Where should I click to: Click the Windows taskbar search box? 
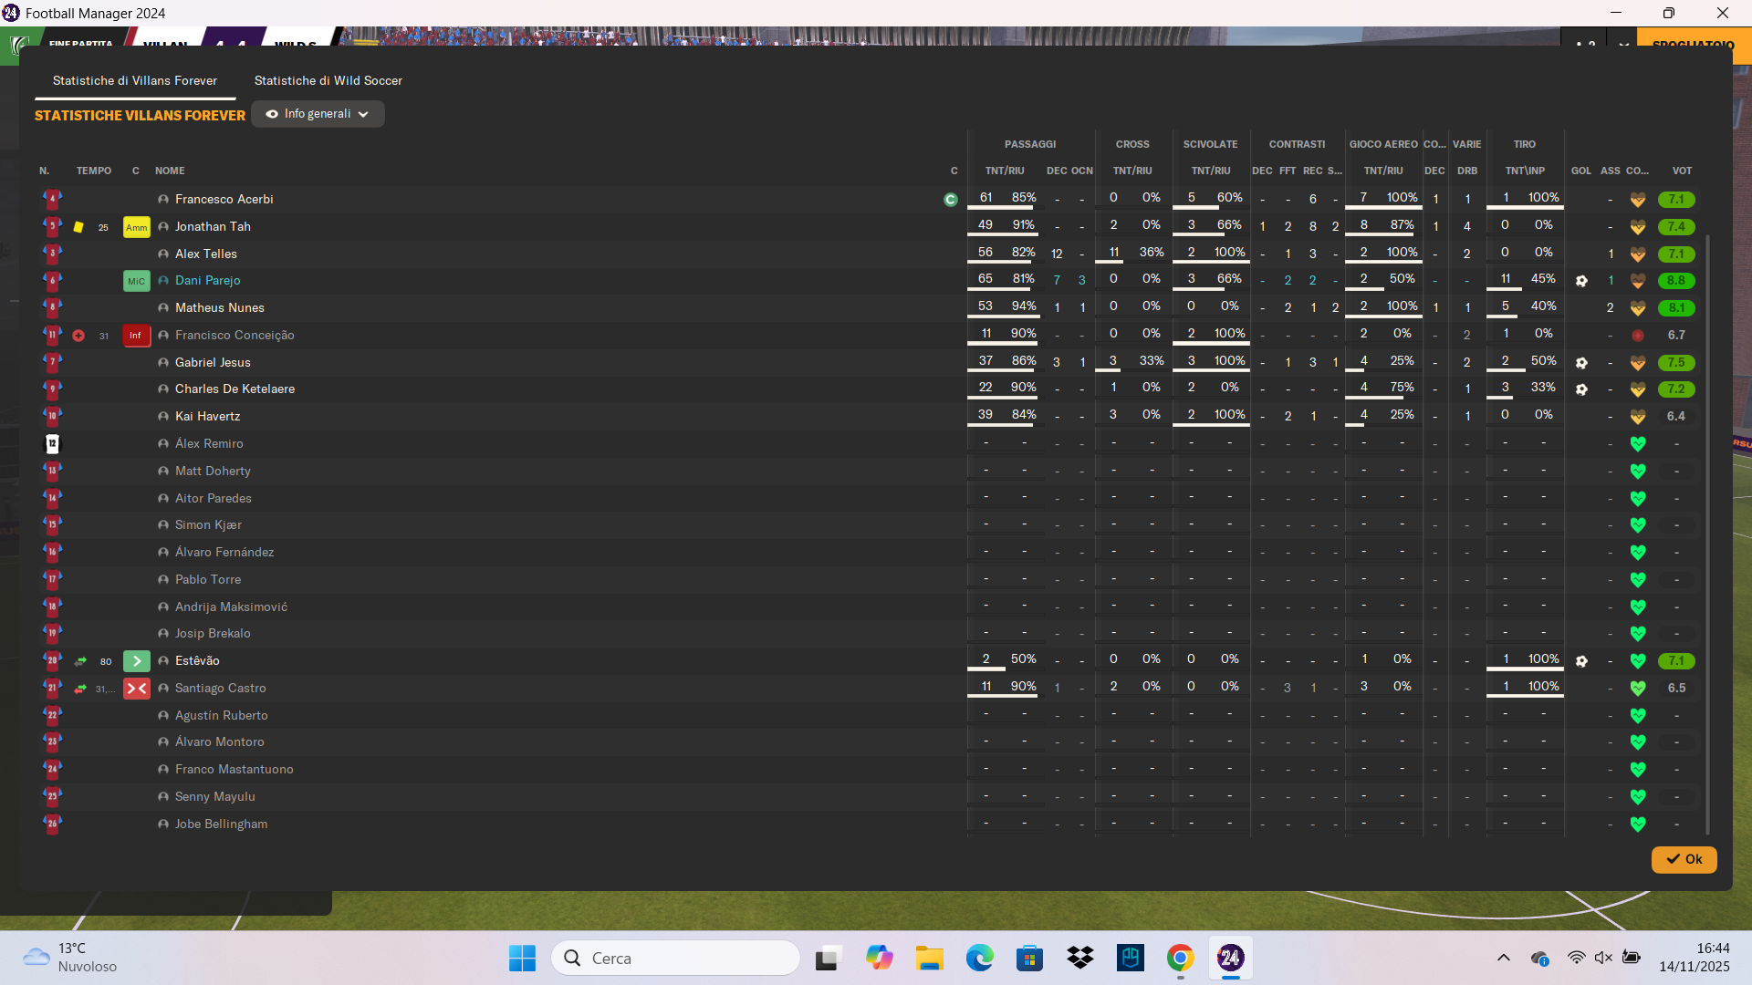pos(675,958)
